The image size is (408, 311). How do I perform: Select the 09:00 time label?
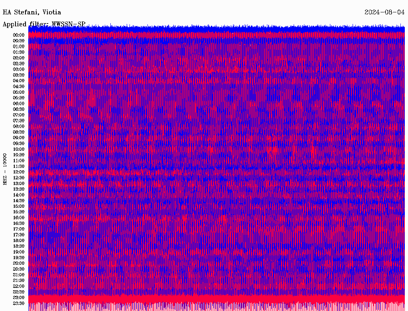coord(19,138)
